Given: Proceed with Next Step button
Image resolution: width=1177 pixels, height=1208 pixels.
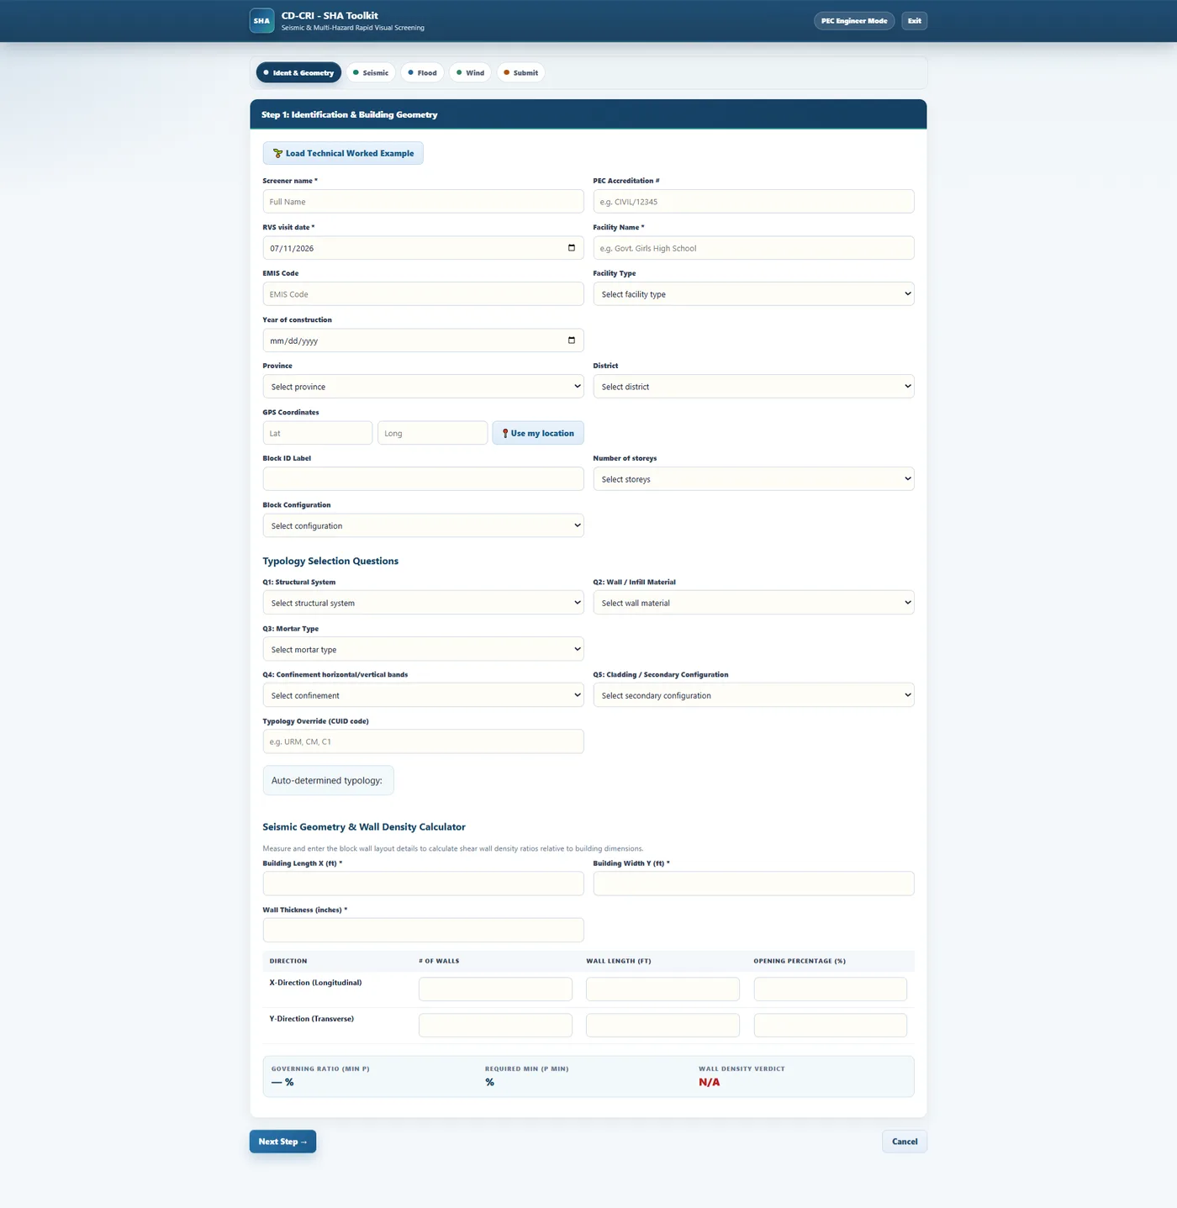Looking at the screenshot, I should click(x=282, y=1142).
